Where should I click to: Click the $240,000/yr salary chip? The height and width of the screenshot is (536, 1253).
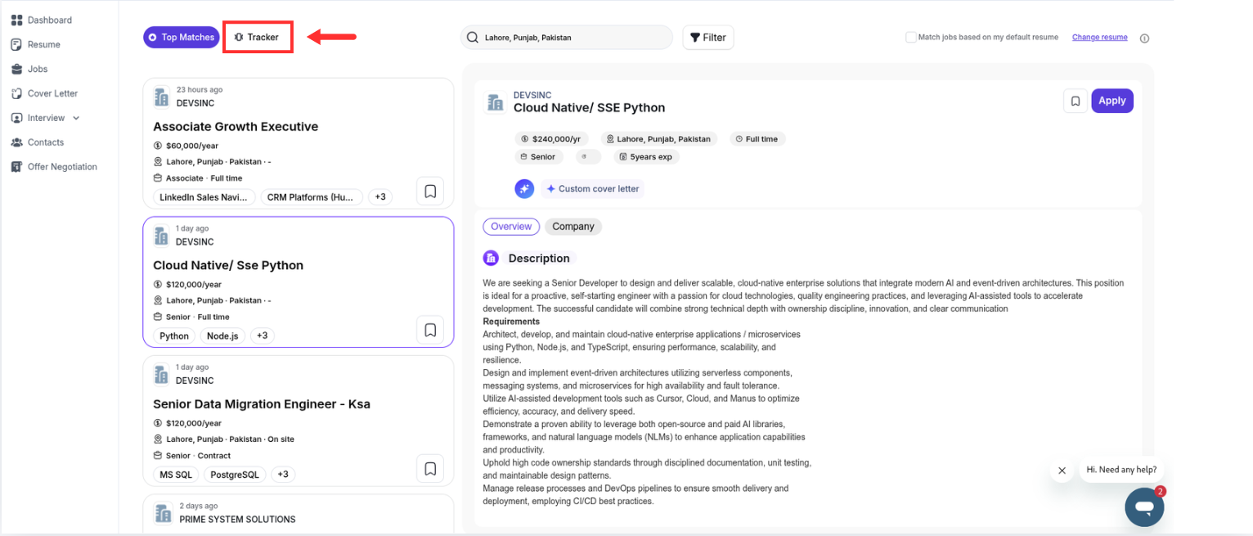(552, 139)
